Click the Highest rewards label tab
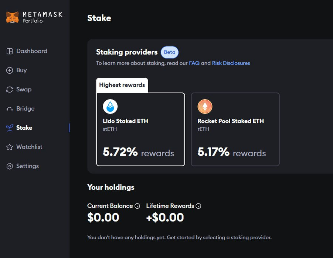The width and height of the screenshot is (333, 258). [122, 85]
